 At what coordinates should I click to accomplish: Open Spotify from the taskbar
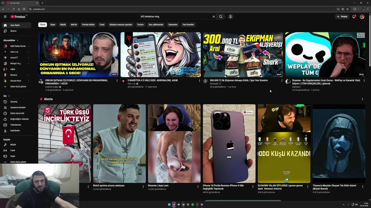point(192,205)
